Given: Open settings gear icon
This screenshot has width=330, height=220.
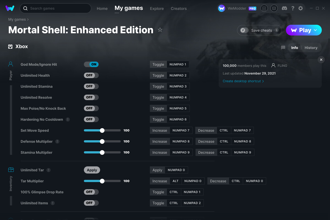Looking at the screenshot, I should click(301, 8).
